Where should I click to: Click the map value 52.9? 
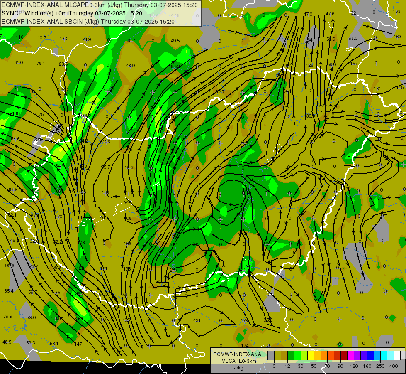[x=331, y=39]
